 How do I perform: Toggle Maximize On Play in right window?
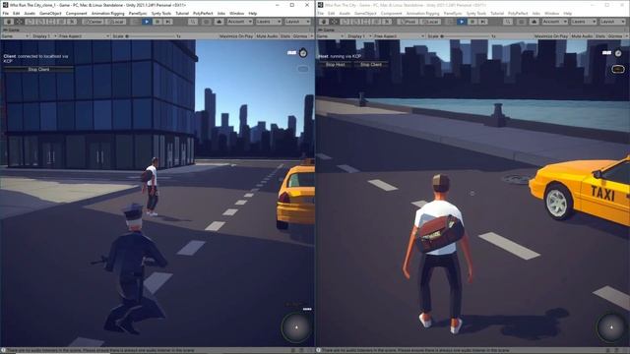click(551, 36)
